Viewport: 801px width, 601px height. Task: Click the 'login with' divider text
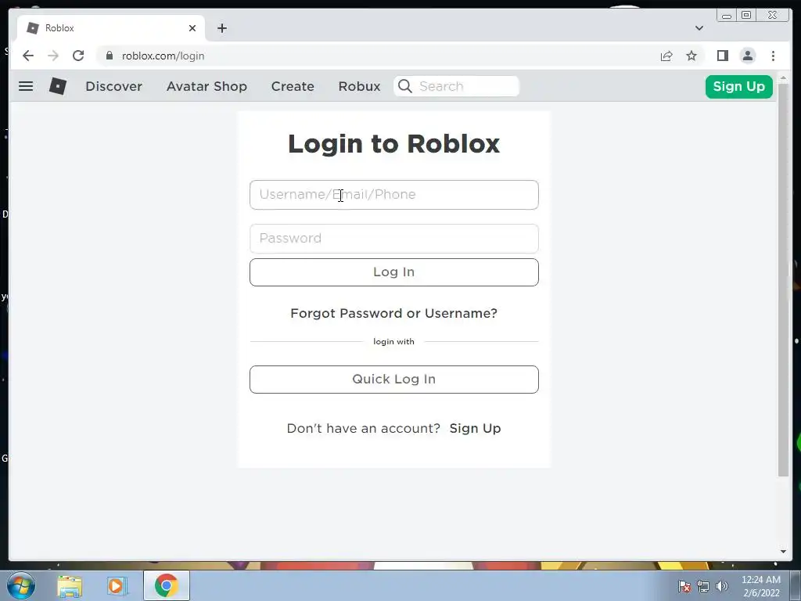tap(394, 341)
